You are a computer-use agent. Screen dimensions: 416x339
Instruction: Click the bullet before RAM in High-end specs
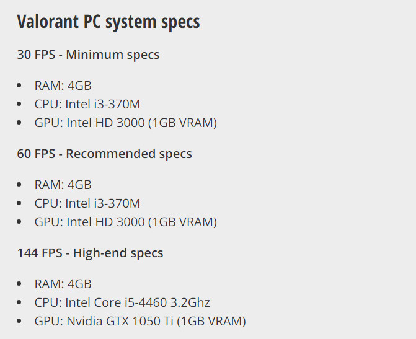20,284
